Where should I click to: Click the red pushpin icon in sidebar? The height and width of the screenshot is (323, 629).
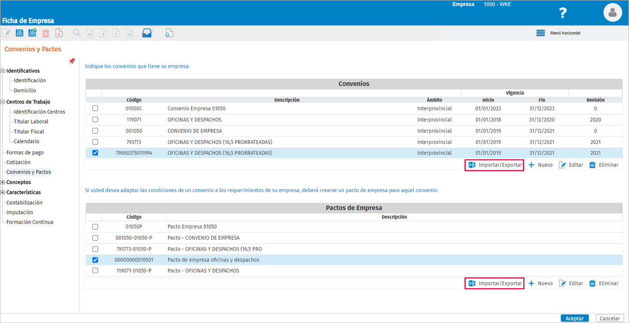tap(72, 61)
